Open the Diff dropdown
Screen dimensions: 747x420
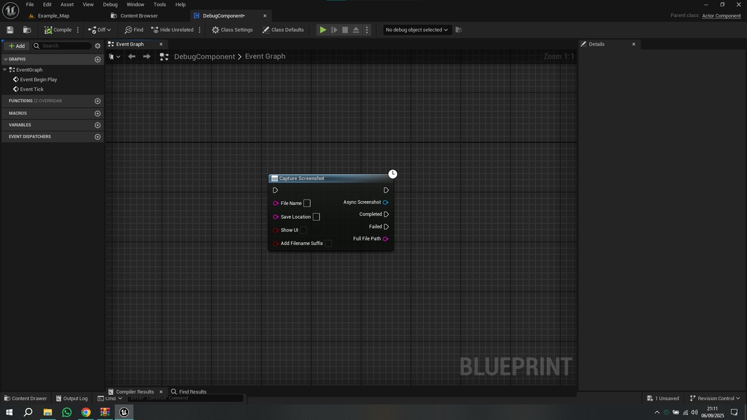[x=99, y=30]
